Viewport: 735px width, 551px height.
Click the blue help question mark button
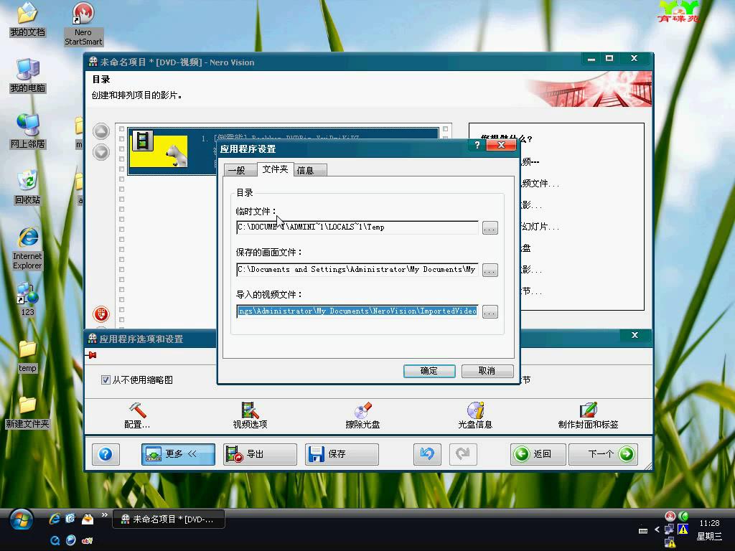pyautogui.click(x=106, y=454)
